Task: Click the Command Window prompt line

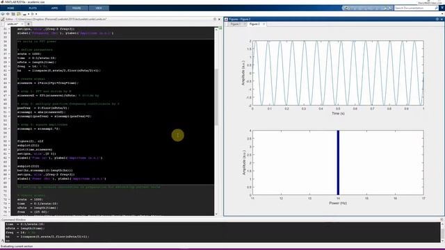Action: (222, 241)
